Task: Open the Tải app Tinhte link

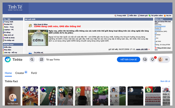Action: [x=53, y=60]
